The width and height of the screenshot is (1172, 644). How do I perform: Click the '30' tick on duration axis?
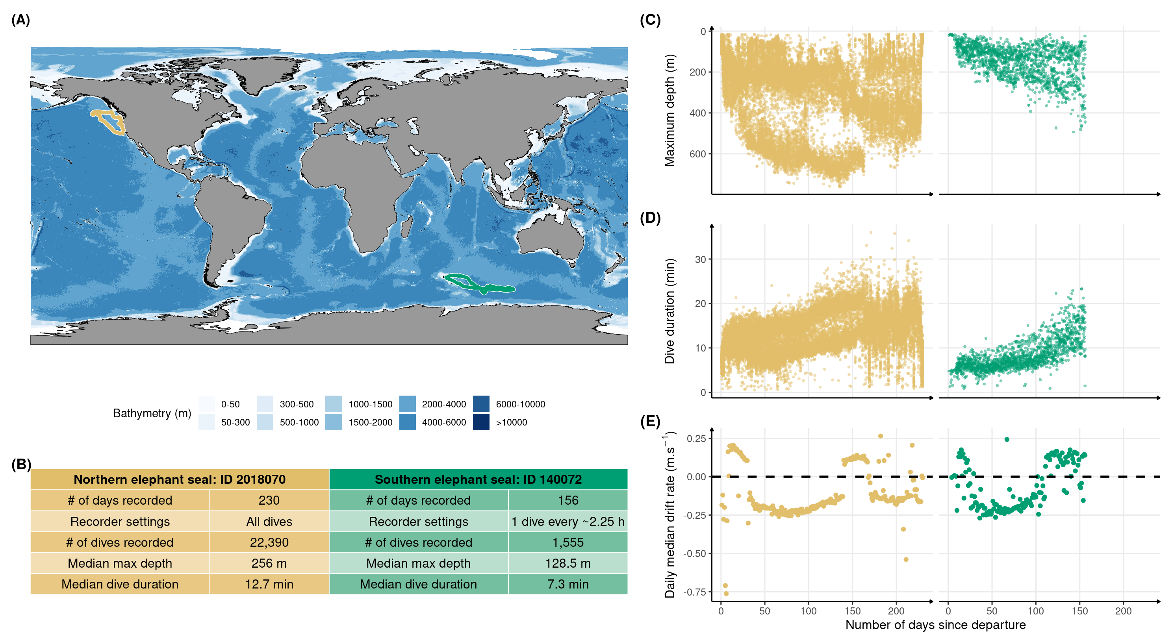coord(701,260)
